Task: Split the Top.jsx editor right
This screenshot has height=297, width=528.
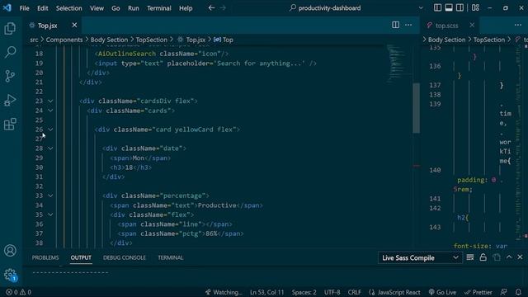Action: point(396,25)
